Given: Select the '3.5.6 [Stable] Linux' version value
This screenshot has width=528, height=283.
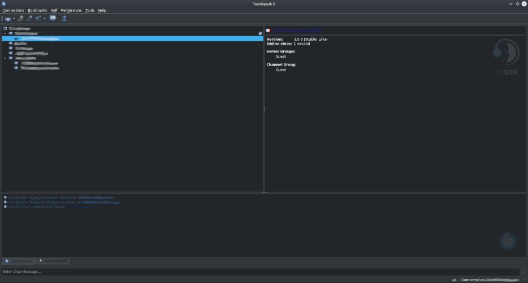Looking at the screenshot, I should click(x=310, y=40).
